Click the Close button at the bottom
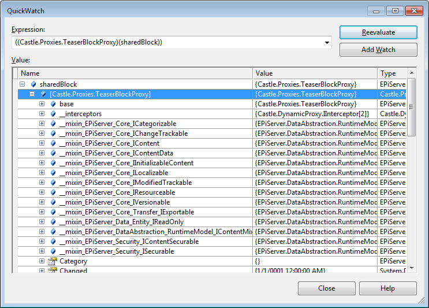The width and height of the screenshot is (429, 308). [326, 288]
